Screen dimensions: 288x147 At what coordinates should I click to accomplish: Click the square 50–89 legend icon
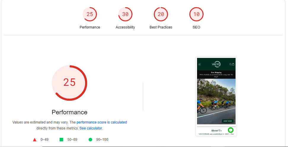(61, 140)
